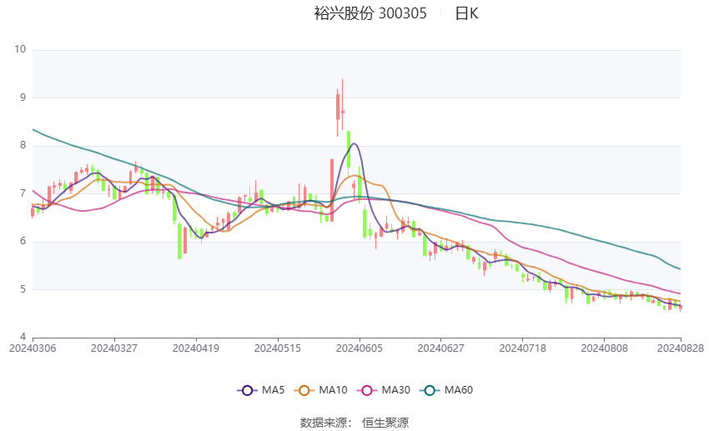The height and width of the screenshot is (431, 709).
Task: Click the y-axis value 7
Action: (23, 193)
